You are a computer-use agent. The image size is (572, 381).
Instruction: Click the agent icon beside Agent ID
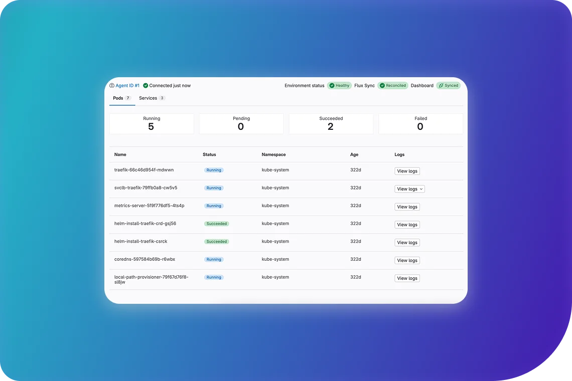(112, 86)
